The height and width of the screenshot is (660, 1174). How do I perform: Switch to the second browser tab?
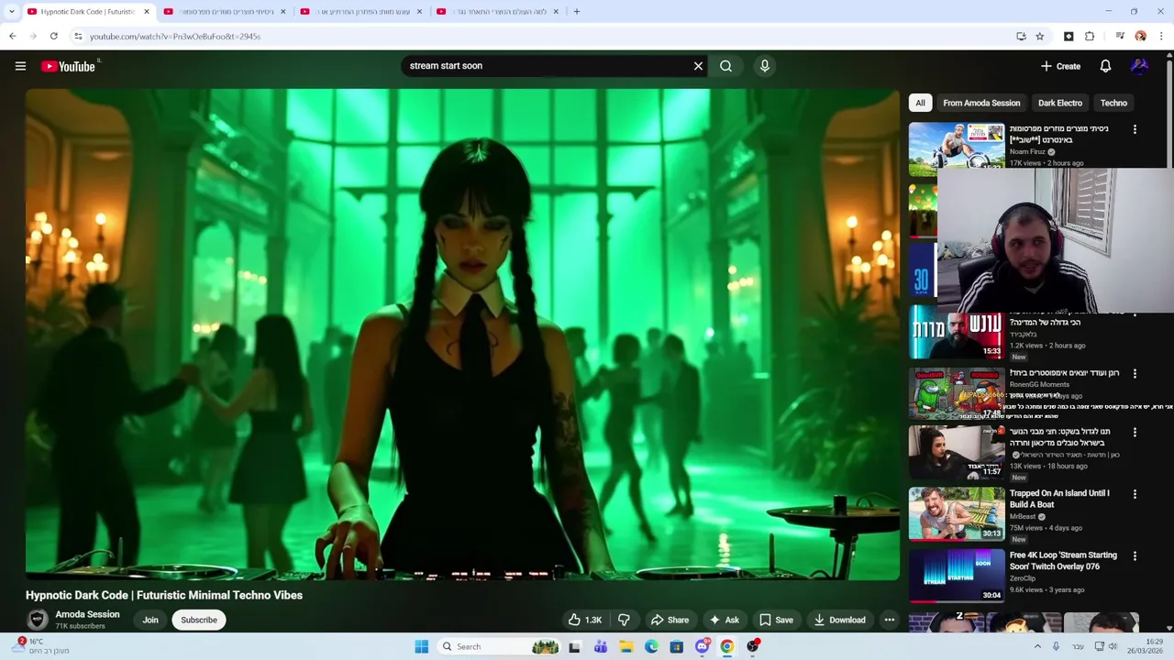tap(226, 12)
